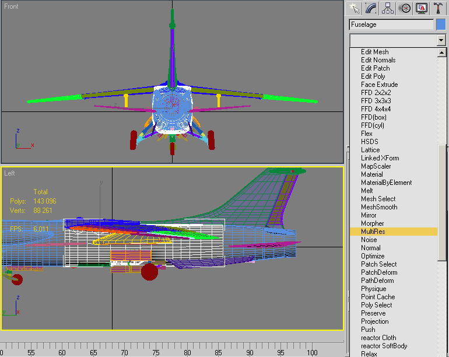449x357 pixels.
Task: Apply reactor SoftBody modifier
Action: coord(384,346)
